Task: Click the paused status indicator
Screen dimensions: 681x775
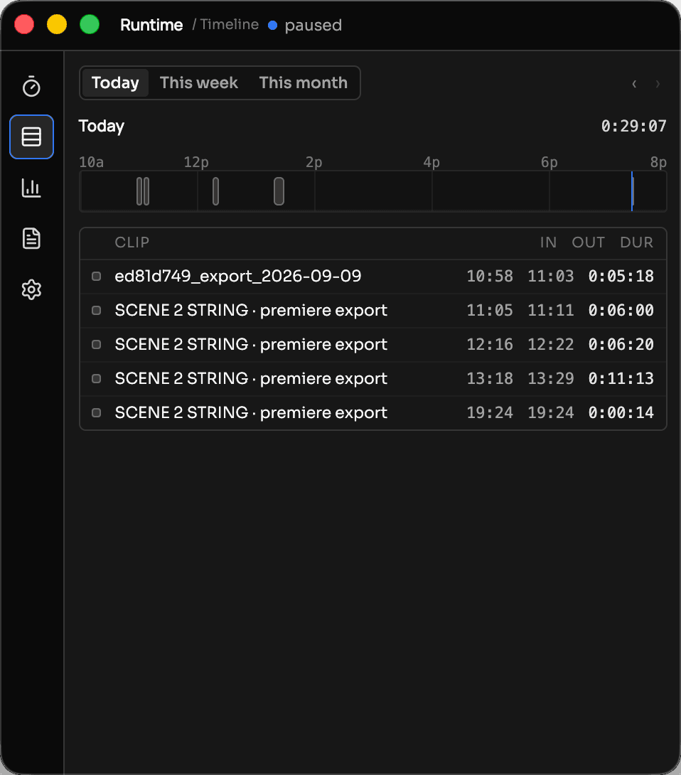Action: tap(305, 25)
